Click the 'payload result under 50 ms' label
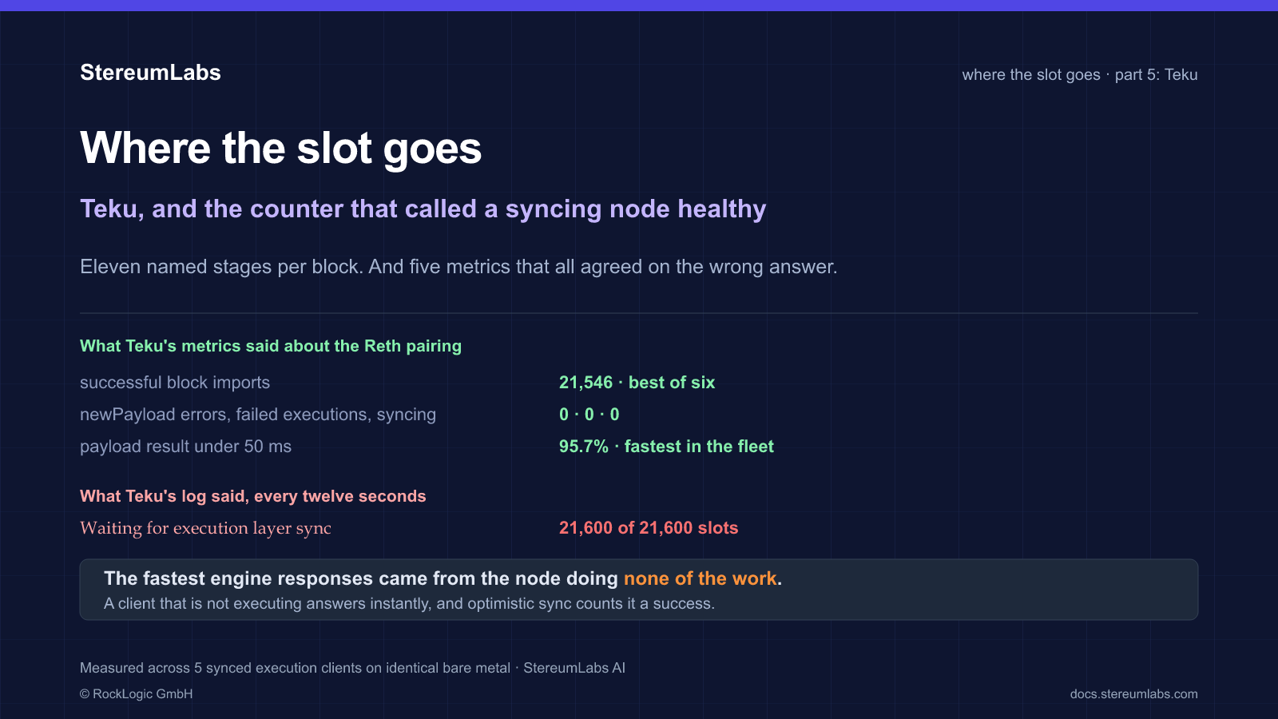 [x=185, y=447]
